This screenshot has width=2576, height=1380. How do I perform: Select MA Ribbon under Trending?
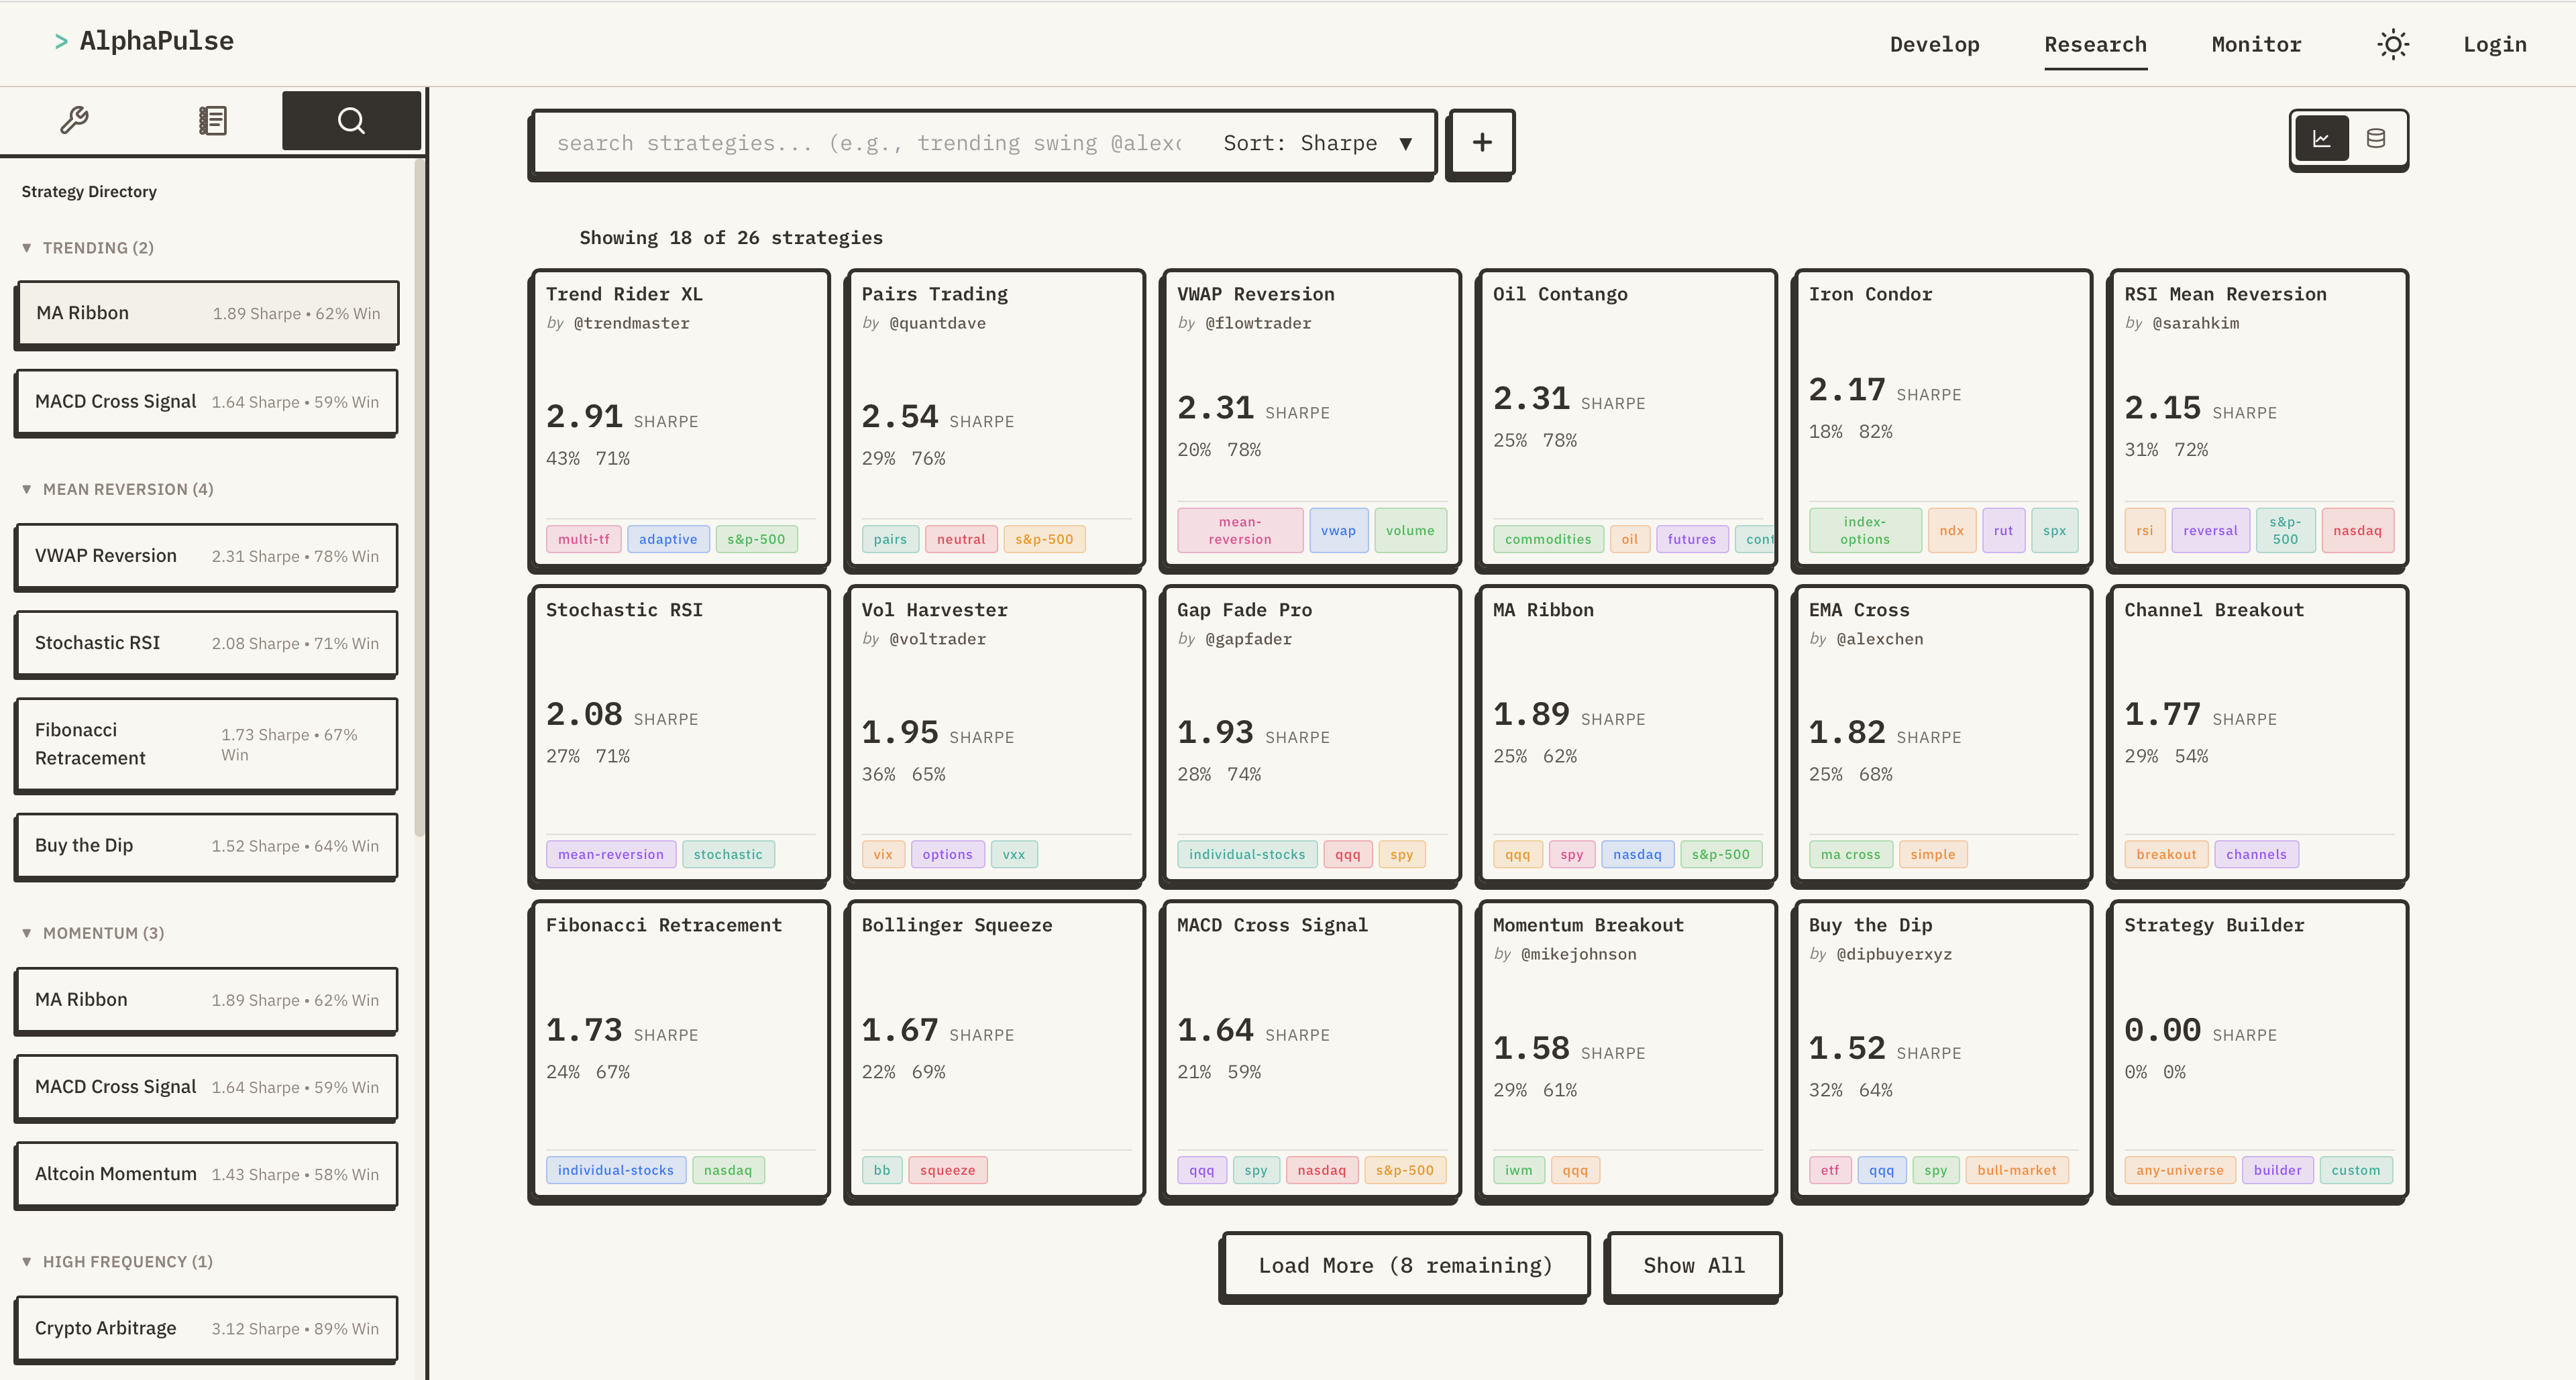pos(207,314)
